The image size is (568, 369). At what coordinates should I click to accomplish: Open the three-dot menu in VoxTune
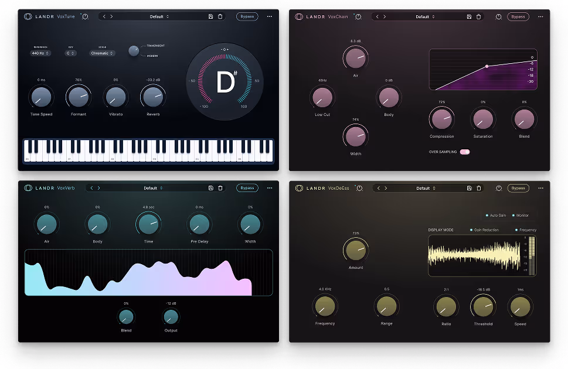(270, 16)
